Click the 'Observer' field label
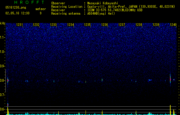 [58, 3]
